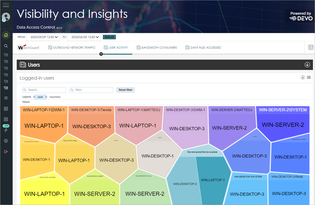
Task: Collapse the USER ACTIVITY section via chevron
Action: pos(101,54)
